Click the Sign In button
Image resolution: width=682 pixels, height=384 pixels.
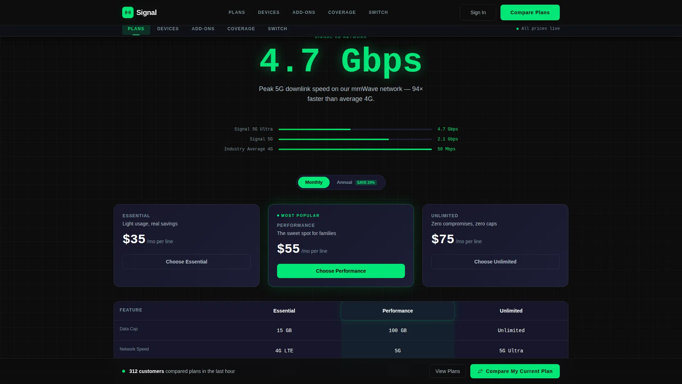(x=478, y=12)
